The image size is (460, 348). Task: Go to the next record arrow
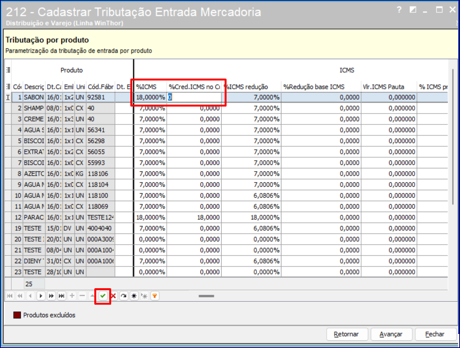click(x=41, y=296)
